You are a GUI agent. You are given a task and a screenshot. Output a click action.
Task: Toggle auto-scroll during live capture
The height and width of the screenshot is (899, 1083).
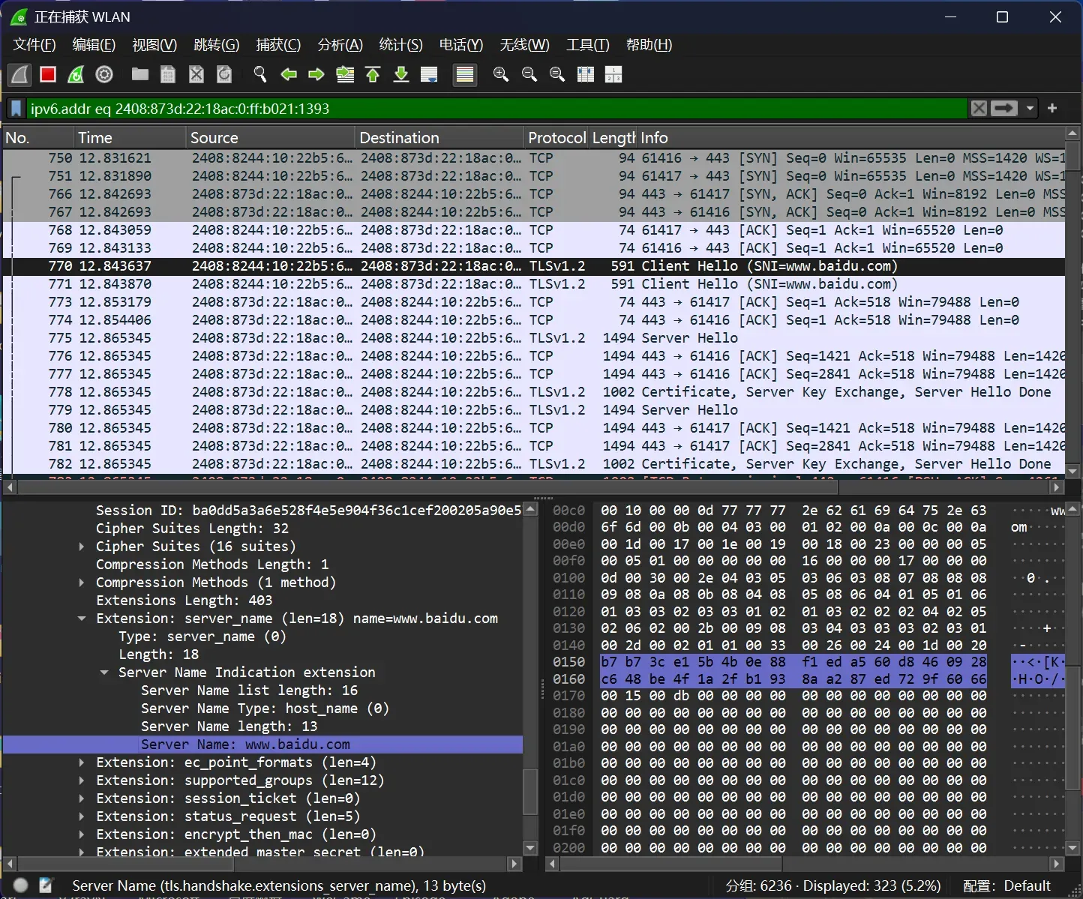tap(429, 74)
